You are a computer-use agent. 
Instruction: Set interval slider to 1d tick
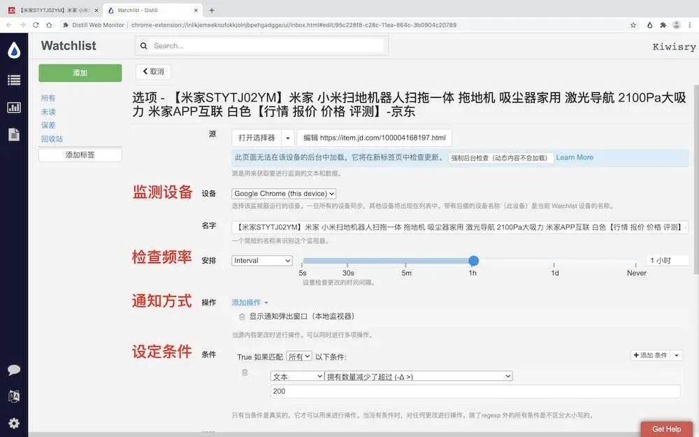554,264
